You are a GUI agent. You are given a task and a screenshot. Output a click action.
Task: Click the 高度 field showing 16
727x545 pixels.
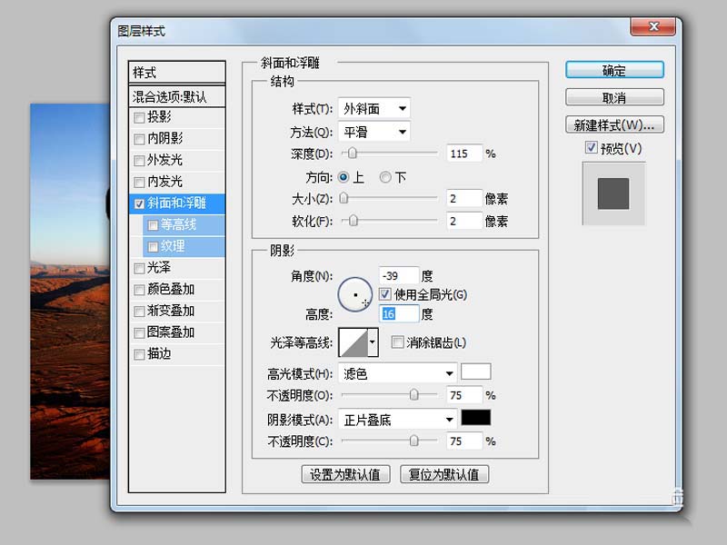tap(399, 313)
